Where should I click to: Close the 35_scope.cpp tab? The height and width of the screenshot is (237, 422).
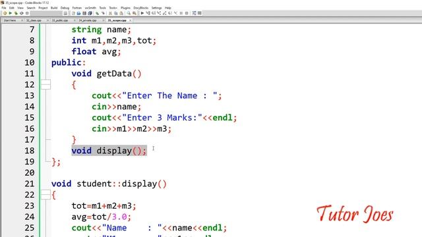[x=131, y=20]
